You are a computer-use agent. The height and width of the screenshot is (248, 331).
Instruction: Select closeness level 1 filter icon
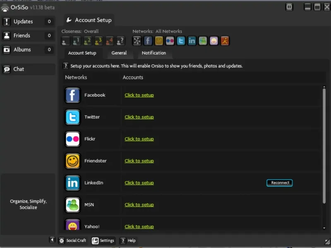[x=77, y=41]
